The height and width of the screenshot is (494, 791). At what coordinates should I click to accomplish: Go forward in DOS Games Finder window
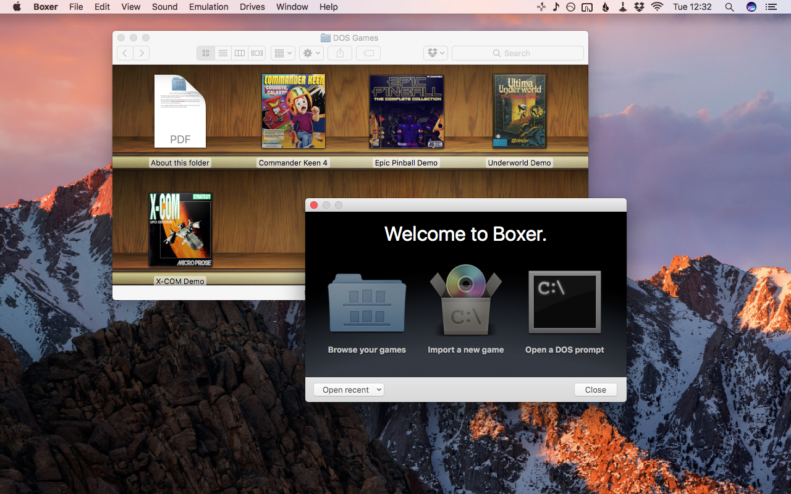(x=142, y=53)
